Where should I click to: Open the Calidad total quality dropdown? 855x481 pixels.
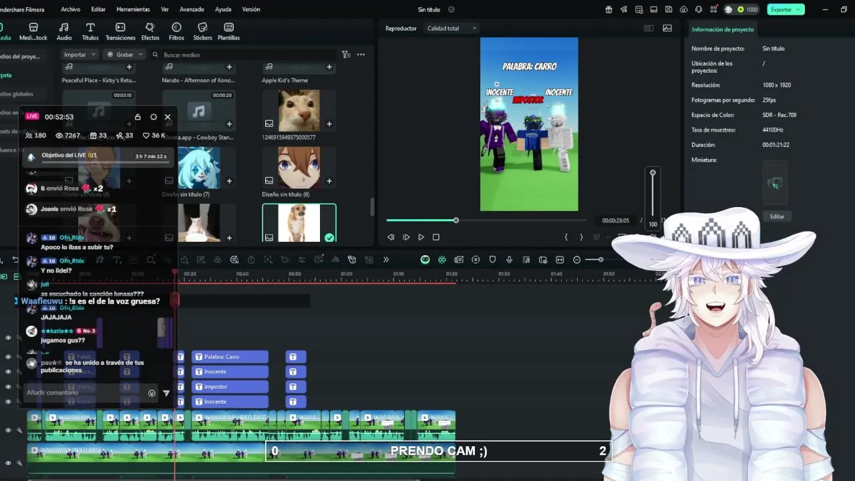[x=452, y=28]
